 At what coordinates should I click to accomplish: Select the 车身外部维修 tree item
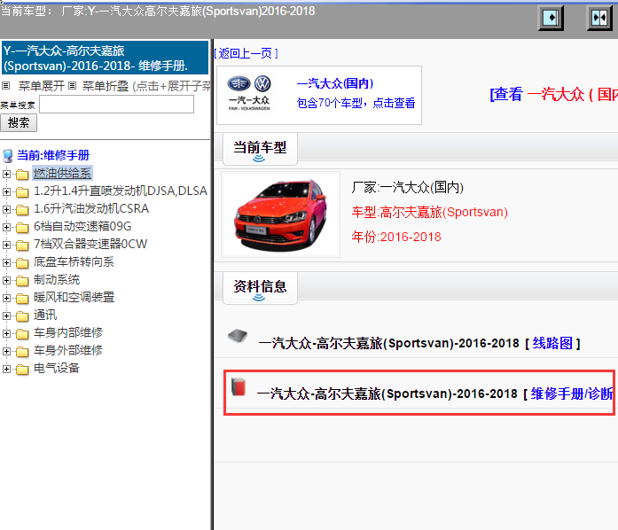click(x=68, y=350)
